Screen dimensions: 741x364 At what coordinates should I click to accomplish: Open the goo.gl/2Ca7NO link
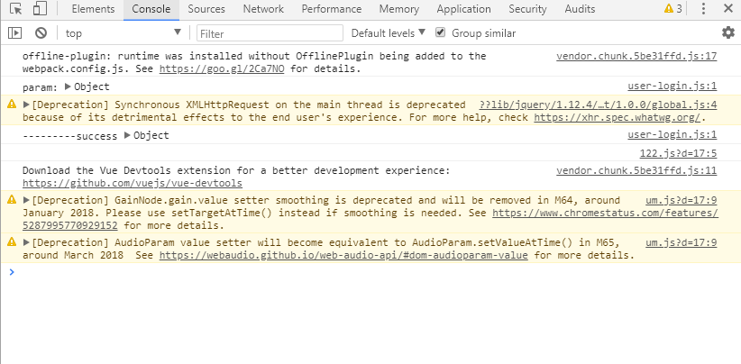[x=222, y=69]
